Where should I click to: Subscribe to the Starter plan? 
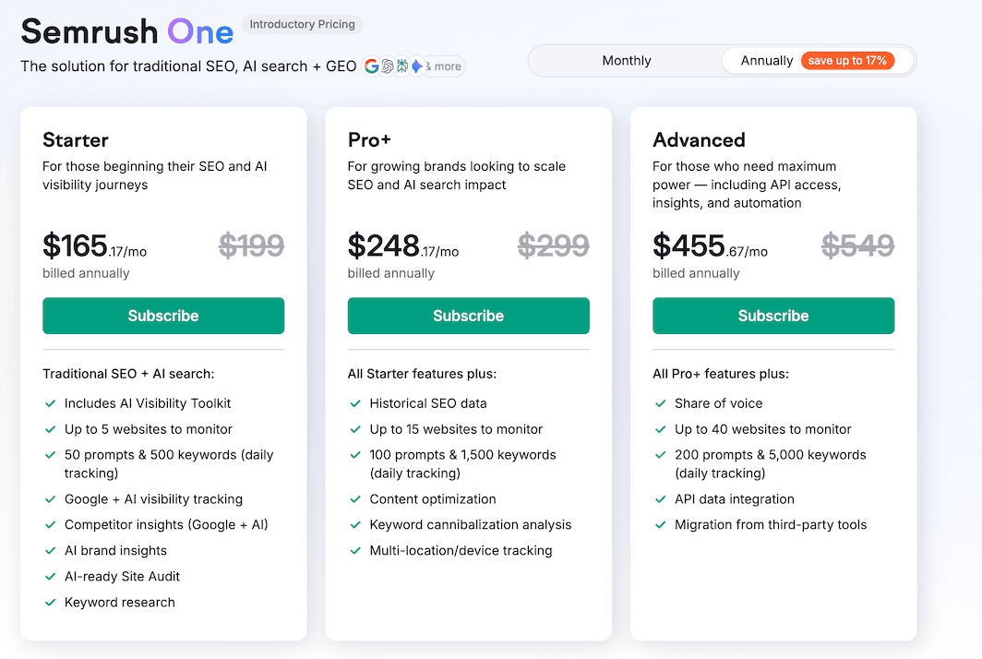point(163,316)
